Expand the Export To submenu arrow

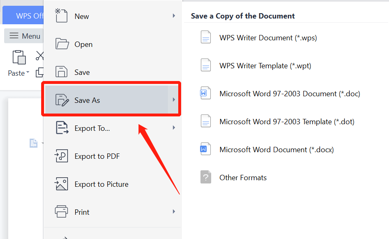click(x=174, y=128)
